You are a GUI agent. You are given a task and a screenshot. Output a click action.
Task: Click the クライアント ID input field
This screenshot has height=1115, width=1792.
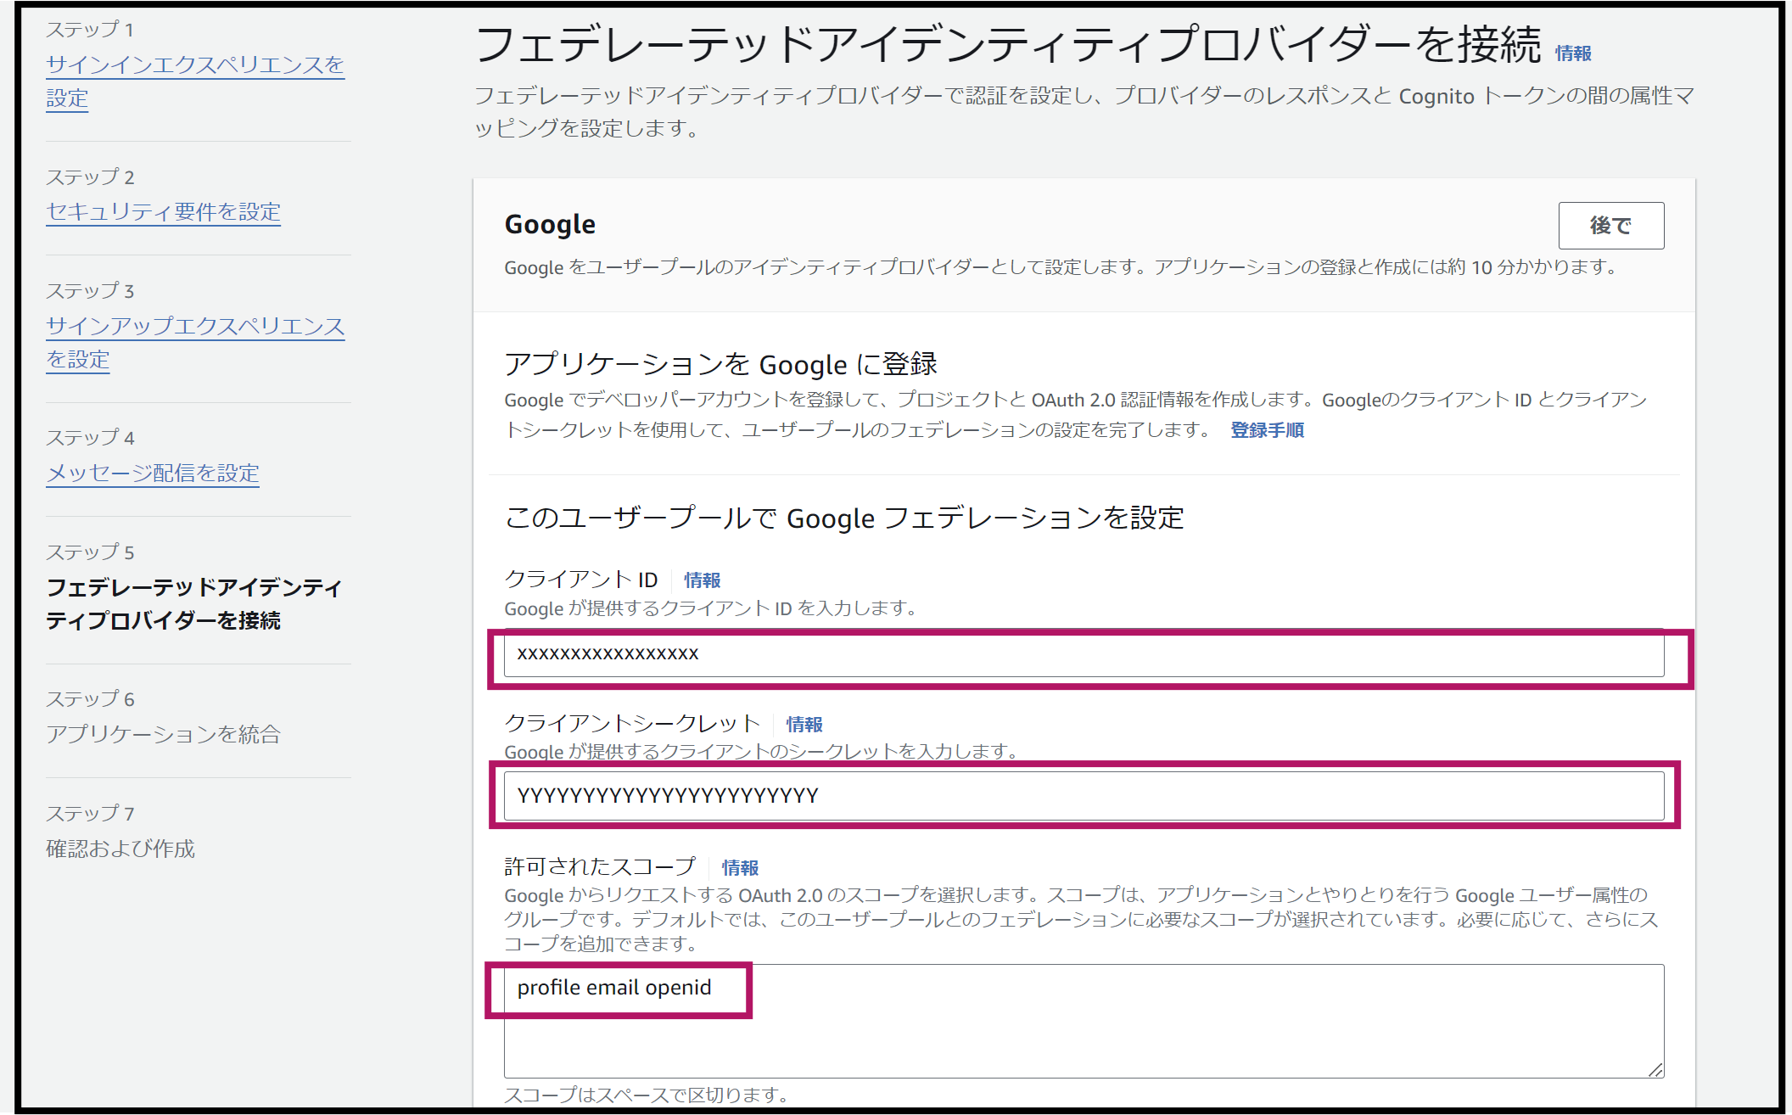1084,653
